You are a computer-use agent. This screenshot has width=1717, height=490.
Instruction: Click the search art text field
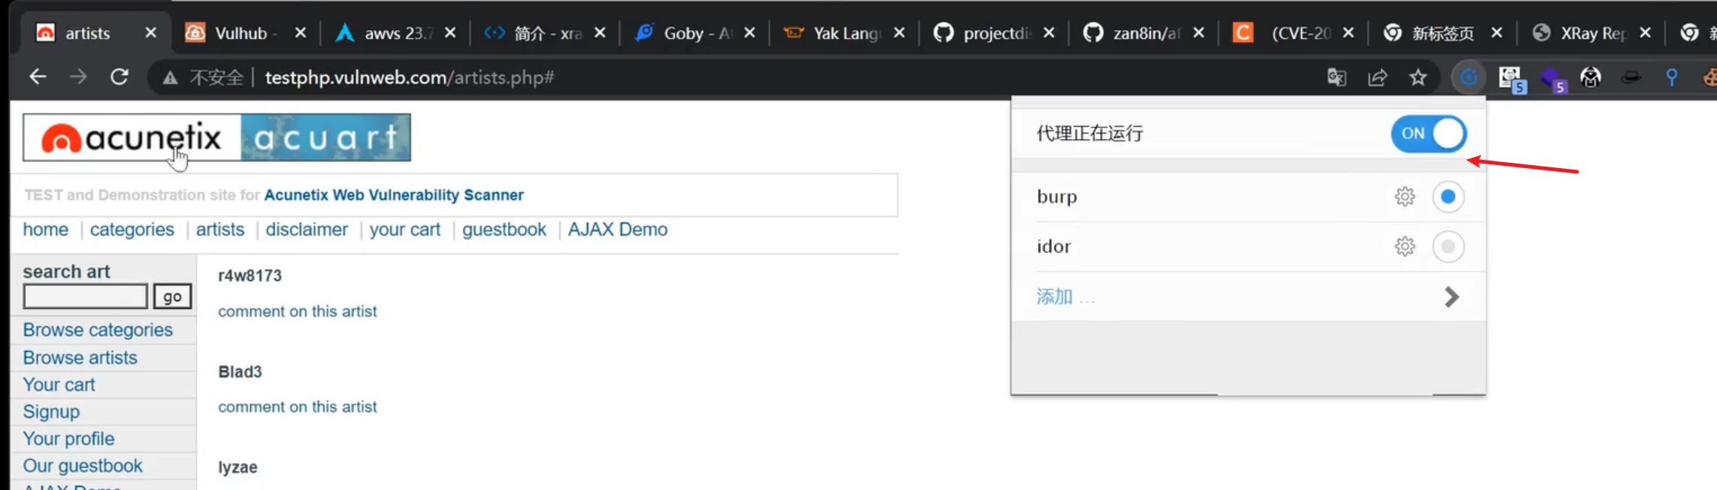86,296
